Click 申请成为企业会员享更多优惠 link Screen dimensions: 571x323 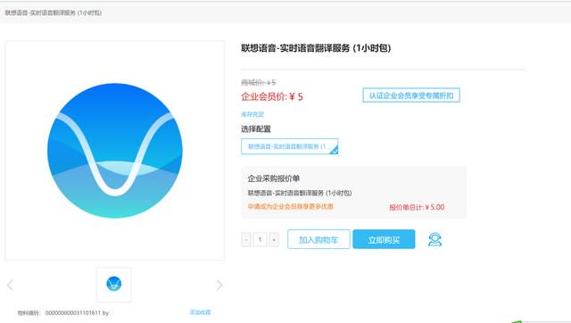click(x=291, y=206)
